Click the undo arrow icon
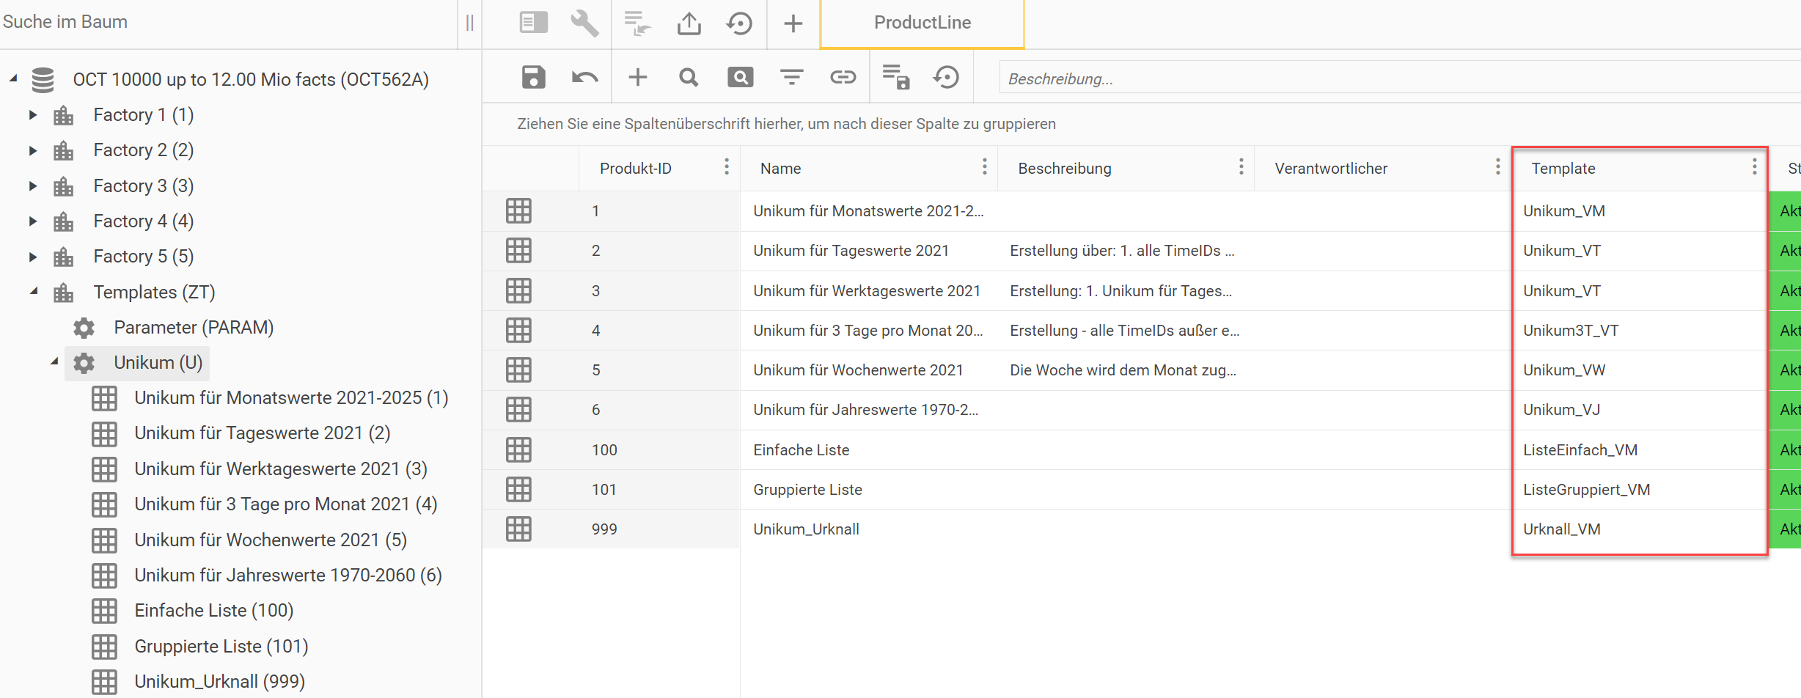This screenshot has width=1801, height=698. pos(584,77)
